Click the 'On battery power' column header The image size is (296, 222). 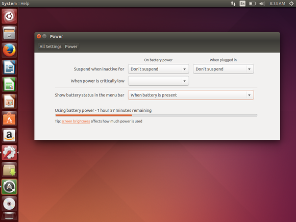pyautogui.click(x=158, y=60)
